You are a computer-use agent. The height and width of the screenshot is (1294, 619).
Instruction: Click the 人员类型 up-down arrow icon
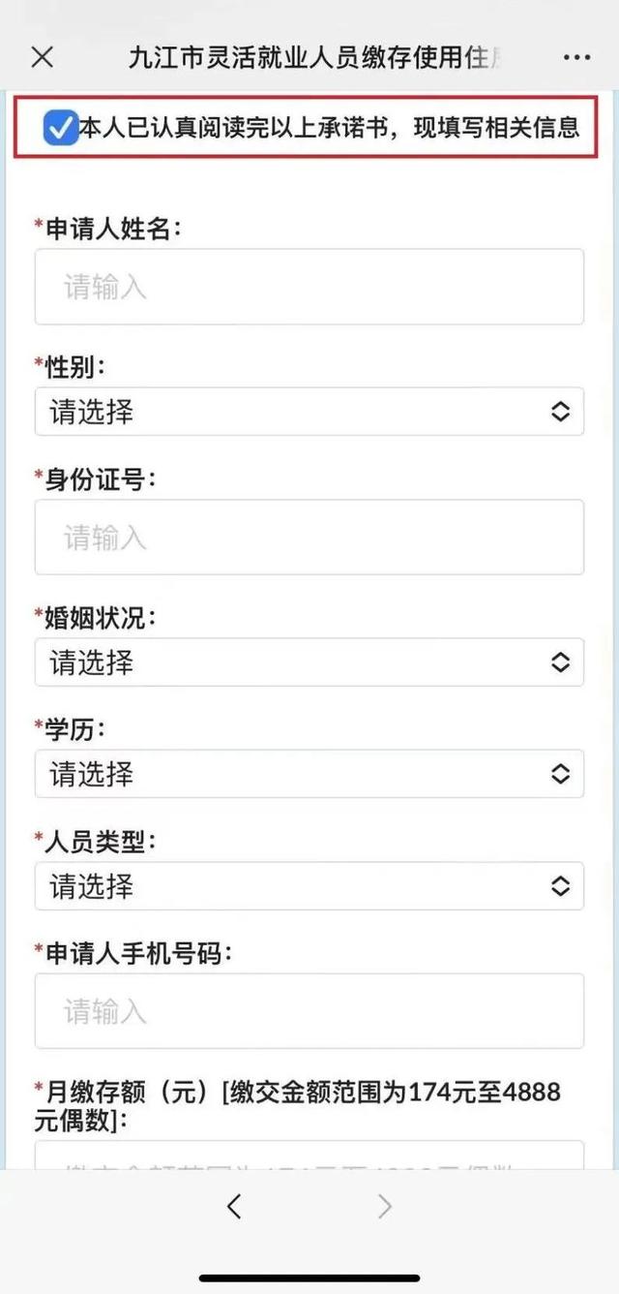[560, 885]
